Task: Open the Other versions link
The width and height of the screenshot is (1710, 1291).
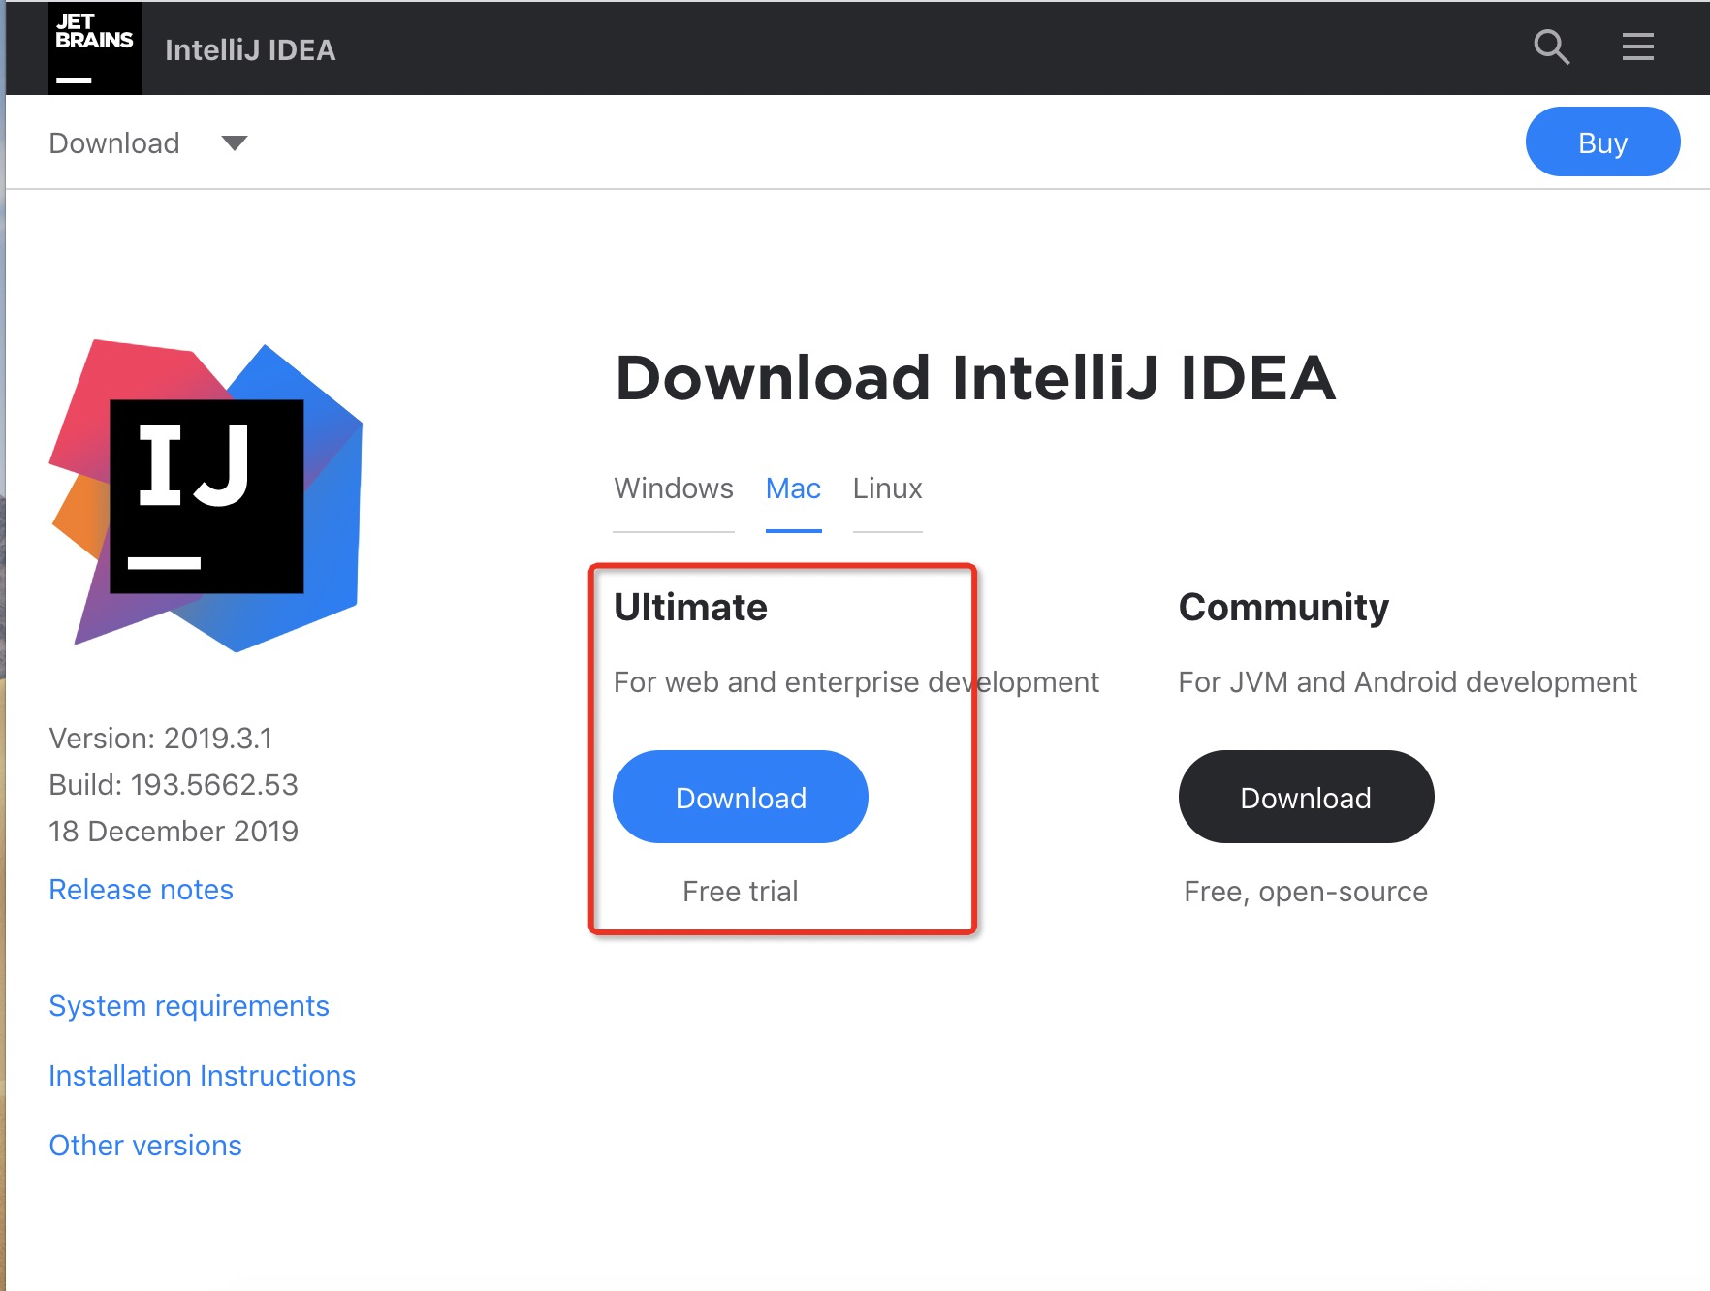Action: (145, 1146)
